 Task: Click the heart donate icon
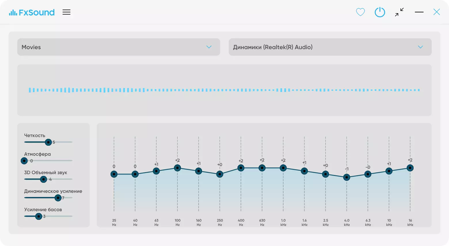pos(360,12)
